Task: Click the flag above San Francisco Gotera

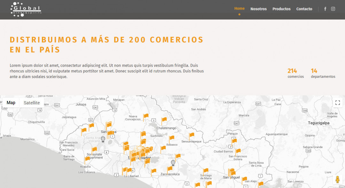Action: [238, 152]
